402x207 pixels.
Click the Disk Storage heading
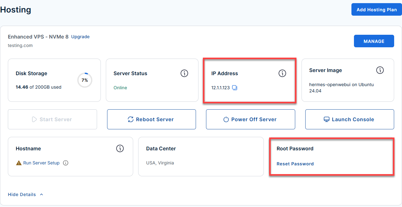[31, 73]
